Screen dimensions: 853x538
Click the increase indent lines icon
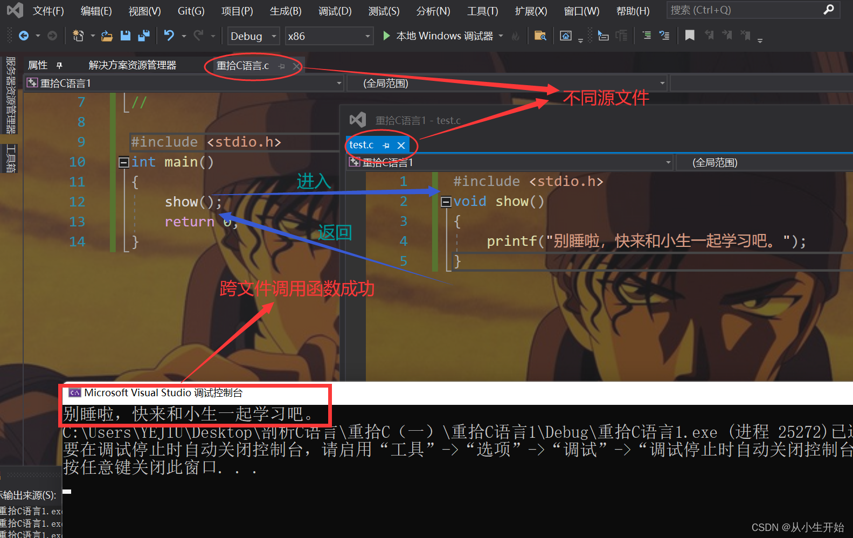tap(621, 36)
